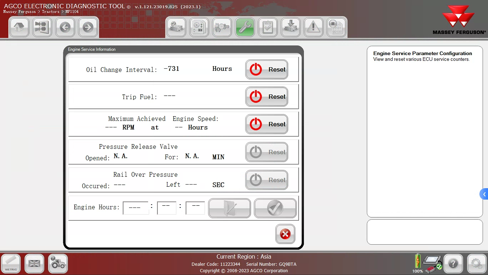Reset Maximum Achieved Engine Speed

[x=267, y=124]
